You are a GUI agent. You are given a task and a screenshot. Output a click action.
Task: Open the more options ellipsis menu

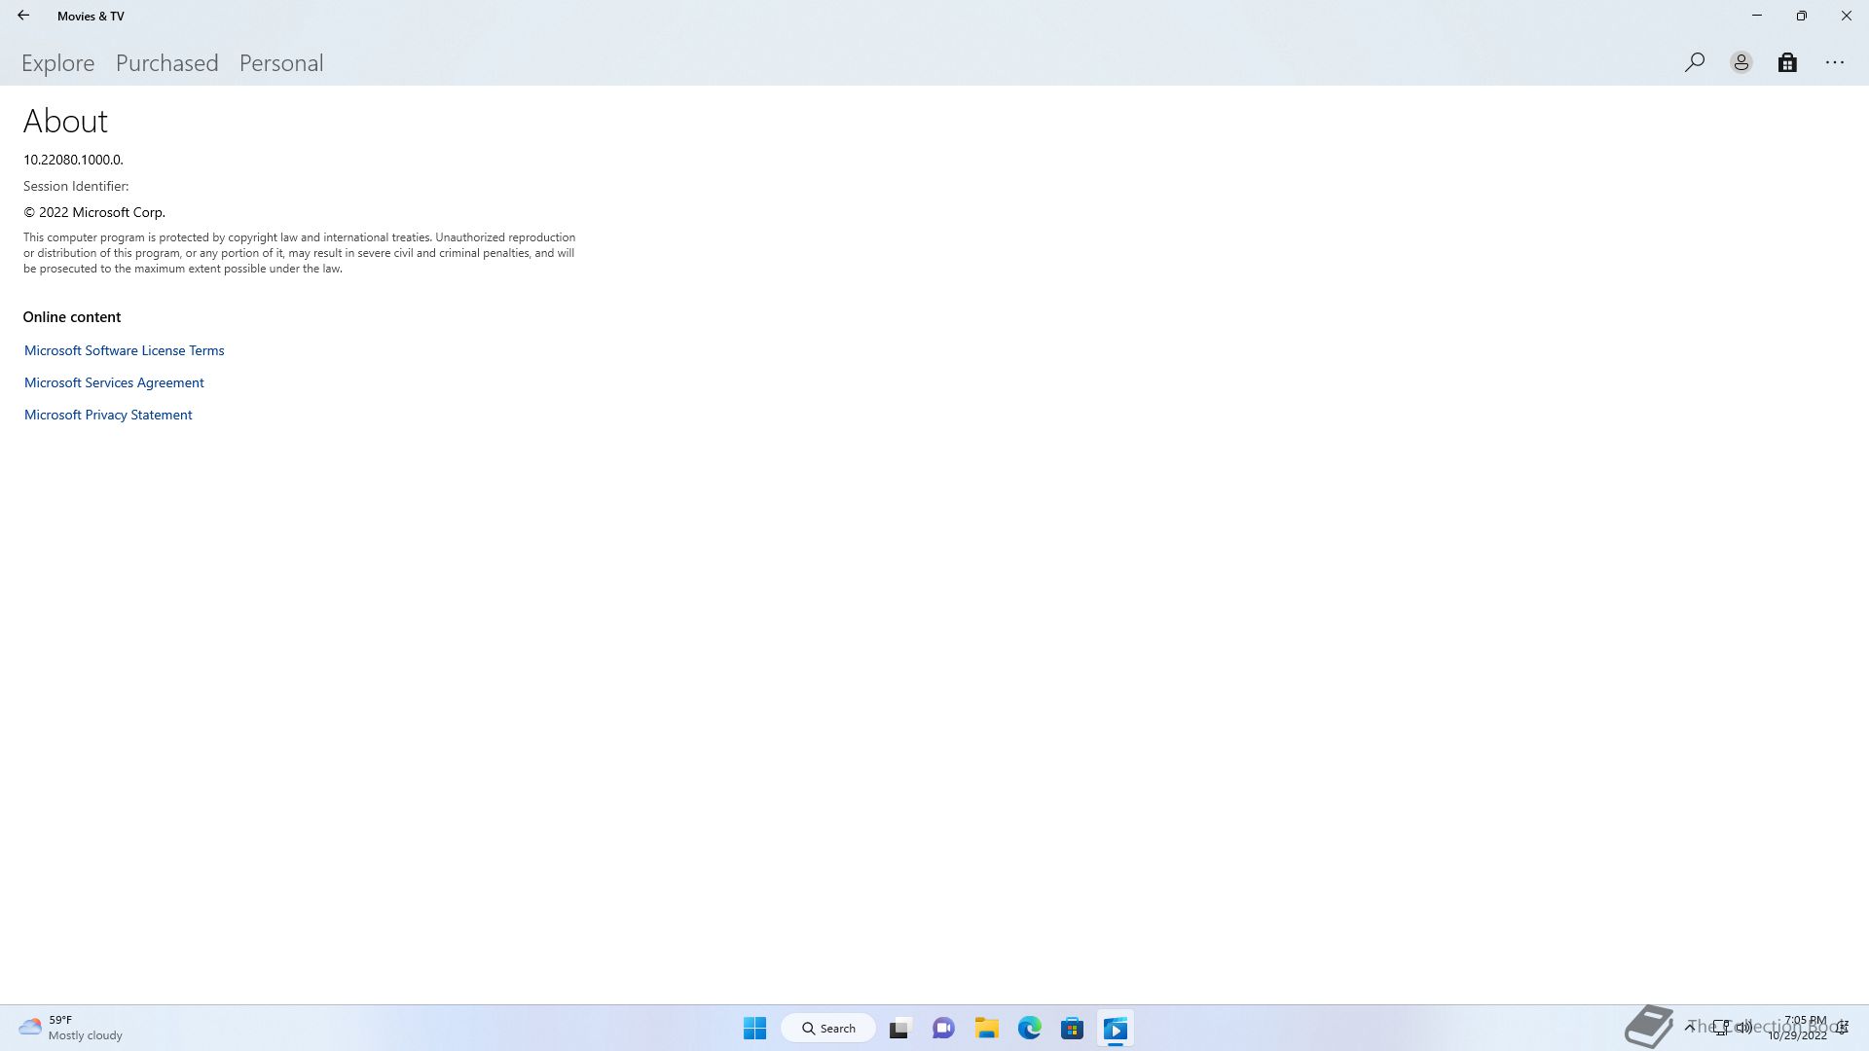coord(1835,62)
